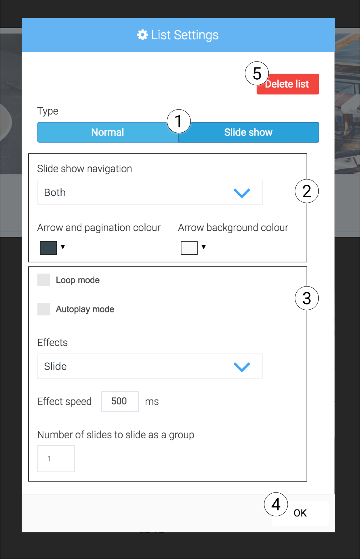Click the dark arrow and pagination colour swatch
Viewport: 360px width, 559px height.
click(48, 247)
